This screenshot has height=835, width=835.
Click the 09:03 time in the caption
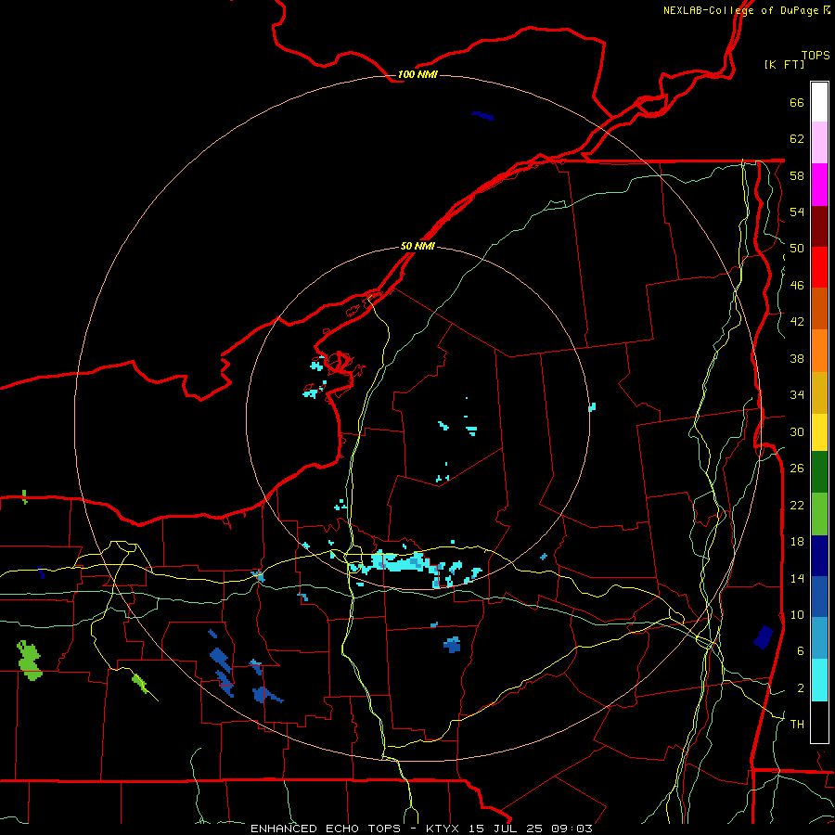click(571, 829)
